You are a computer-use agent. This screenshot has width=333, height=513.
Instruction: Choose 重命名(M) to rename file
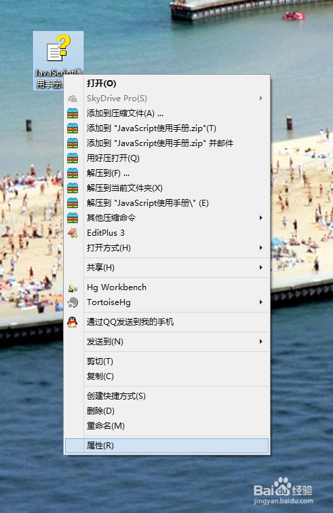pyautogui.click(x=167, y=426)
